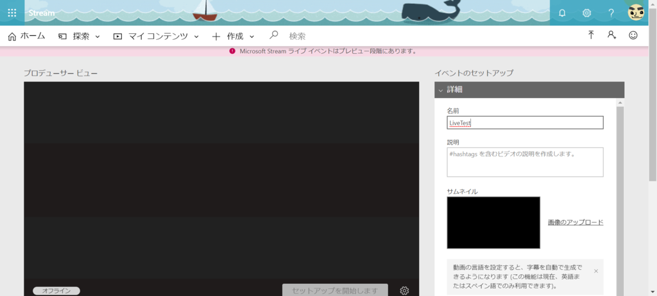Click the home house icon

point(12,37)
